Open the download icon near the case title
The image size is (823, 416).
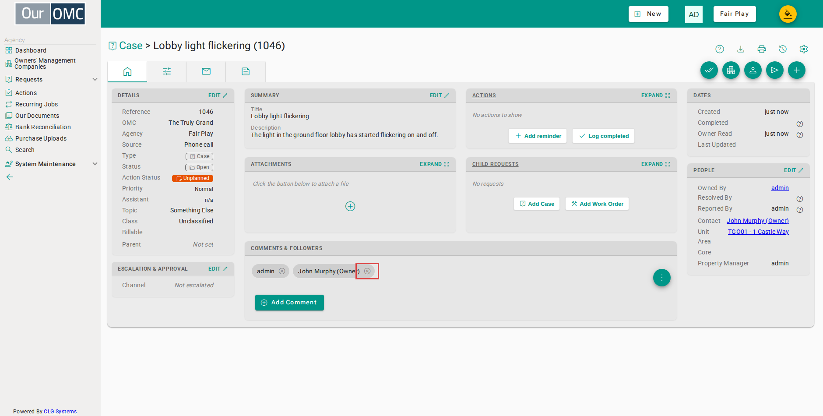(x=741, y=49)
